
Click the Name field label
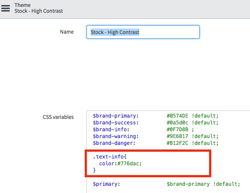67,32
